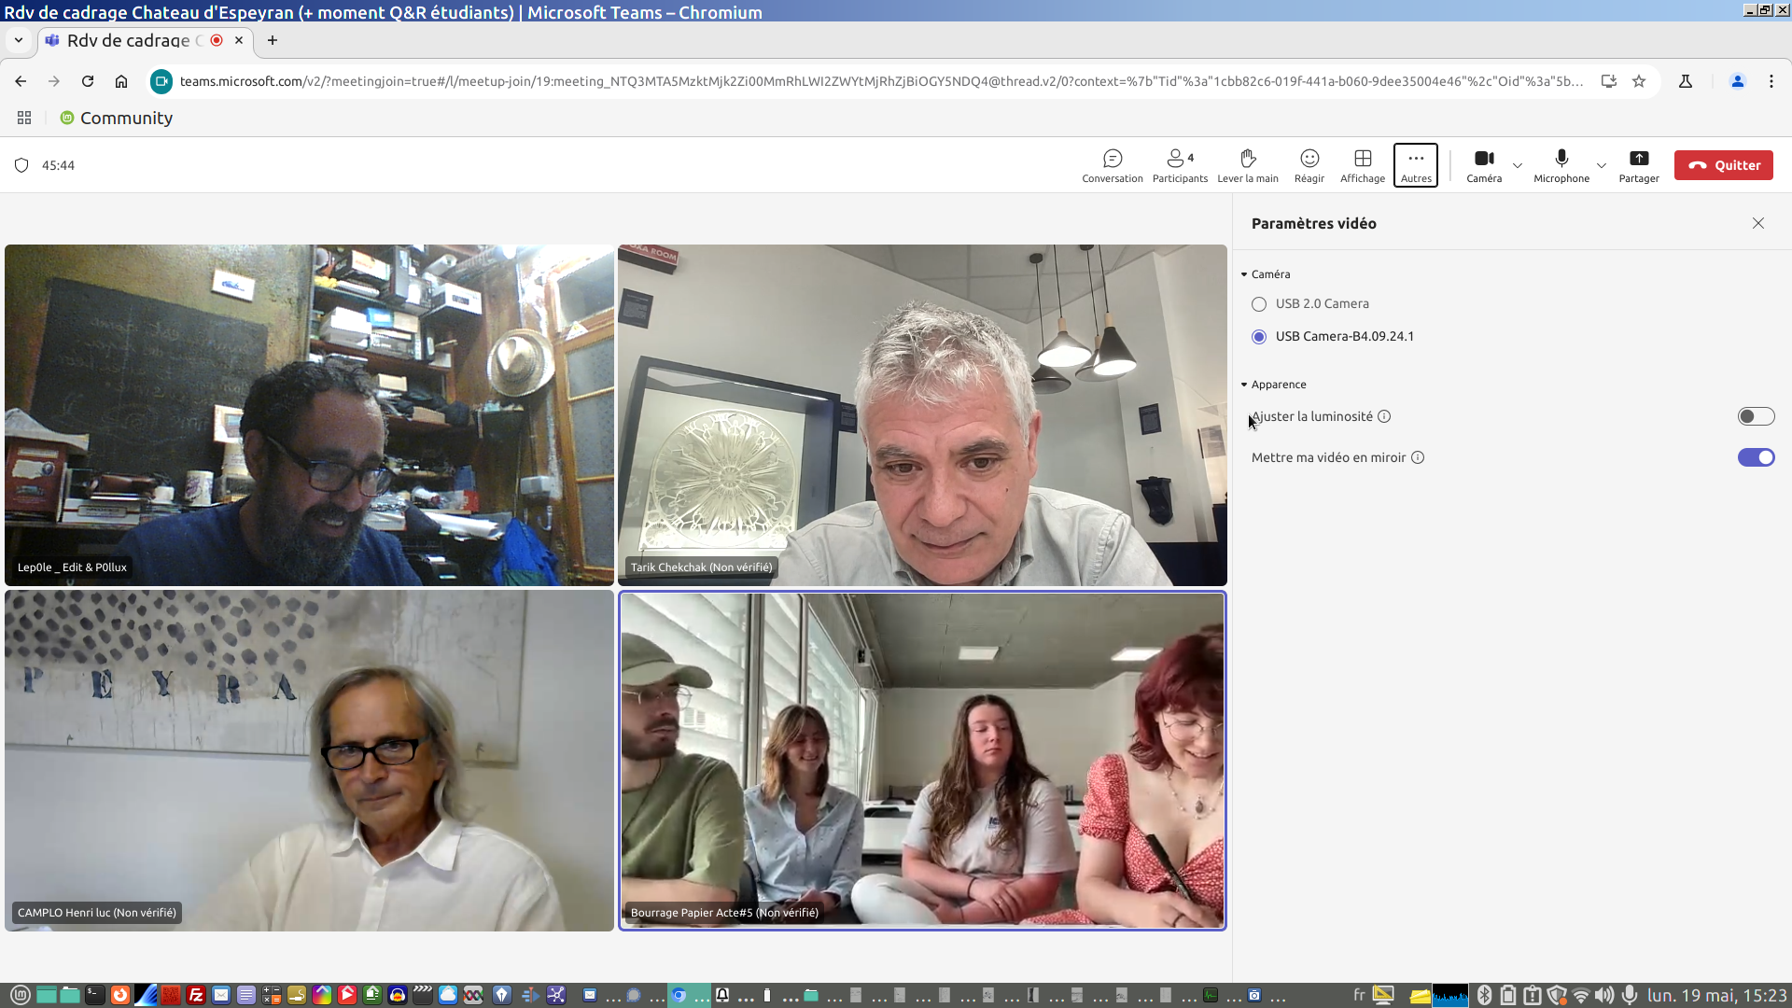Leave the meeting with Quitter

coord(1723,165)
